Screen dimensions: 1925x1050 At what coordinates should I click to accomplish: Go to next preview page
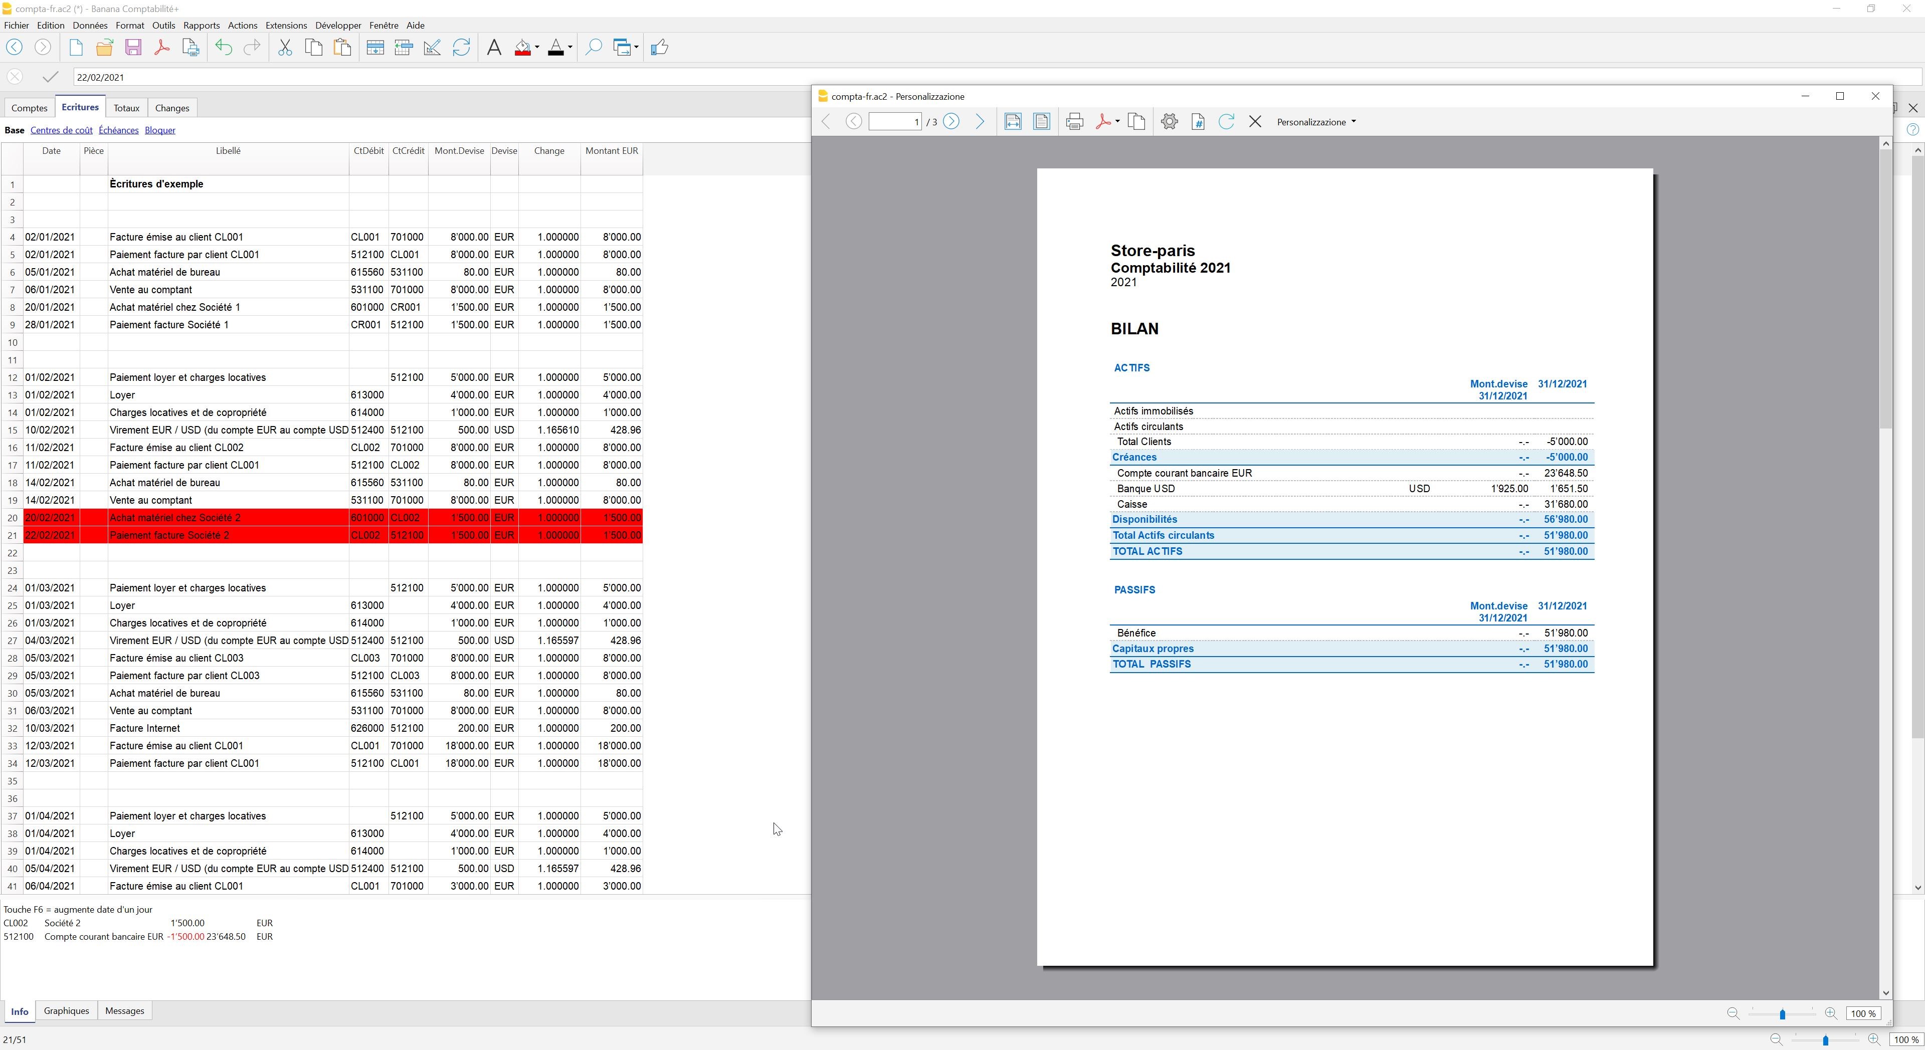point(950,122)
